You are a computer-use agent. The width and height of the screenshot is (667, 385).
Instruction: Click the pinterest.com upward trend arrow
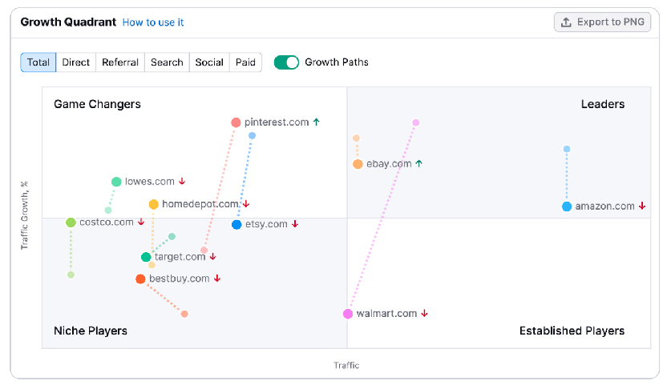(317, 122)
